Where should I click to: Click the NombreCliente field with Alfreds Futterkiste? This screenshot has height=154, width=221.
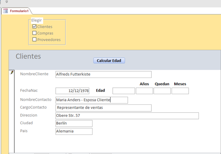(x=103, y=74)
